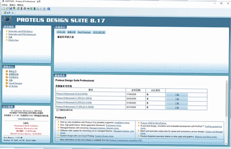The height and width of the screenshot is (149, 231).
Task: Click 下载 for Proteus Professional 9.1 SP4
Action: pos(177,99)
